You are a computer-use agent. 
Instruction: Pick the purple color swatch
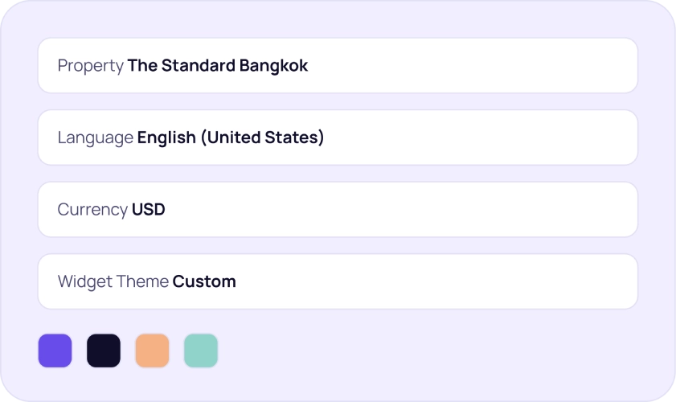(55, 351)
